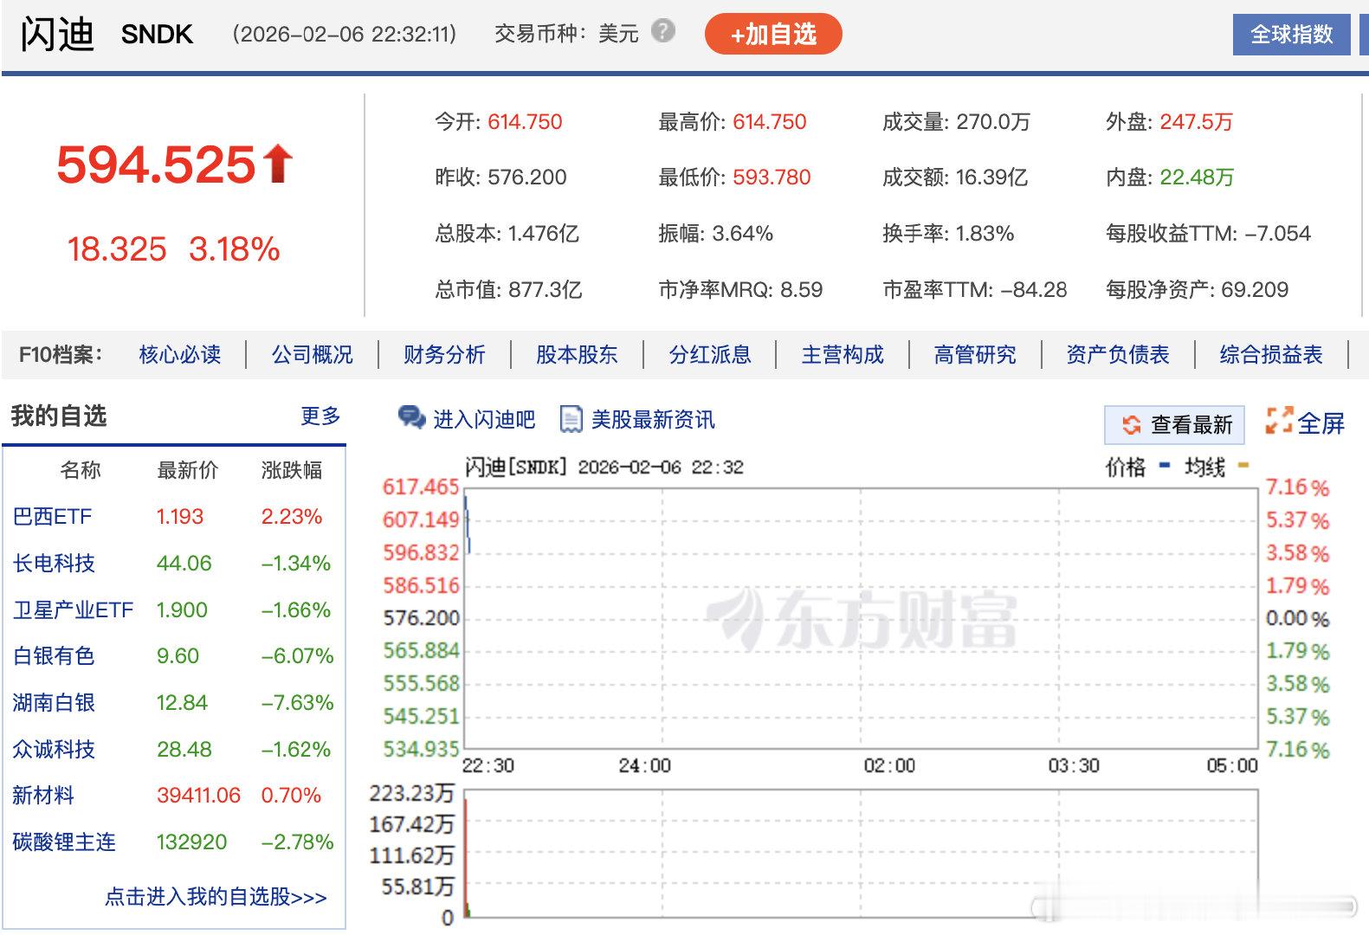Viewport: 1369px width, 935px height.
Task: Click the currency help question mark icon
Action: 663,32
